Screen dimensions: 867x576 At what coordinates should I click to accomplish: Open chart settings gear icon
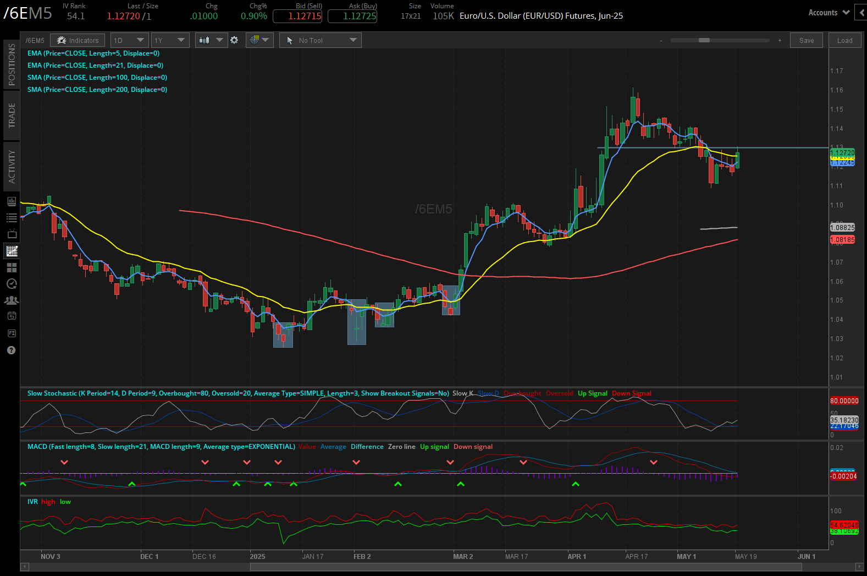point(234,40)
